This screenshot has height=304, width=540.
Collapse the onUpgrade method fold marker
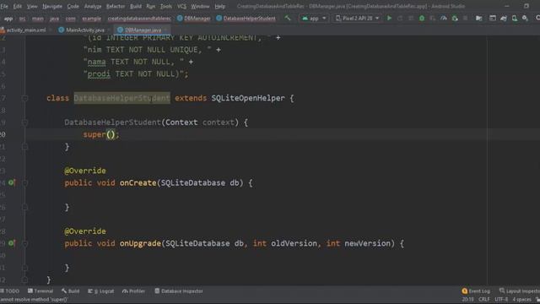tap(24, 244)
